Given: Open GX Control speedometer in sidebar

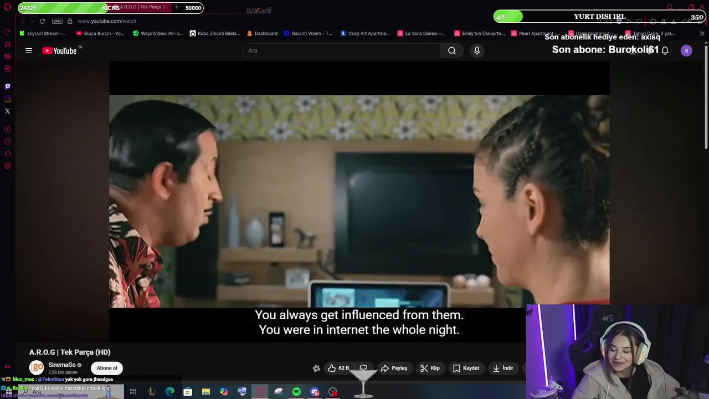Looking at the screenshot, I should tap(7, 32).
